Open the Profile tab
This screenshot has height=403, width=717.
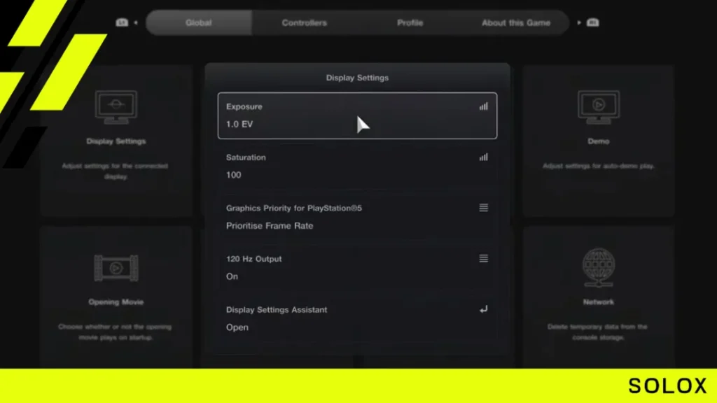click(x=410, y=22)
